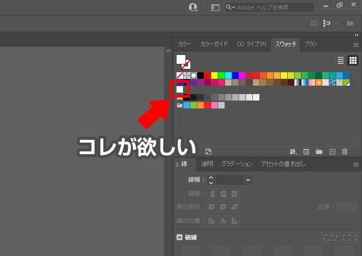
Task: Click the arrange documents icon
Action: pyautogui.click(x=215, y=7)
